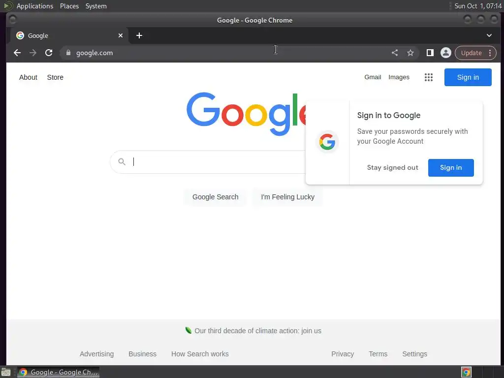
Task: Share this page using the share icon
Action: tap(395, 53)
